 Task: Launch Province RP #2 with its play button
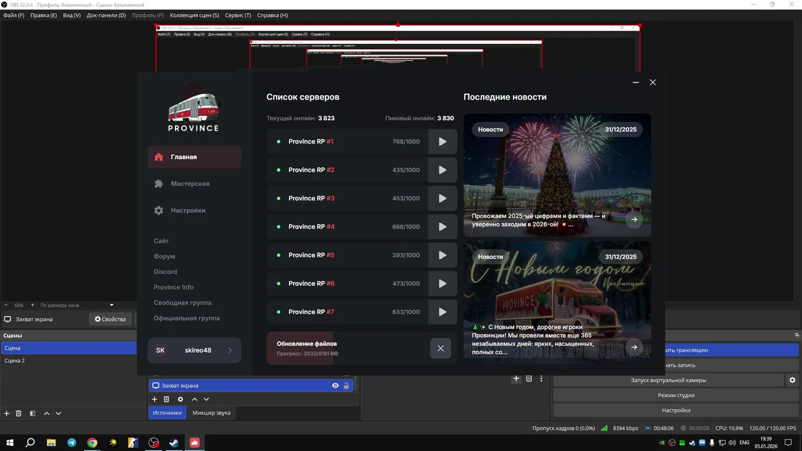(442, 170)
